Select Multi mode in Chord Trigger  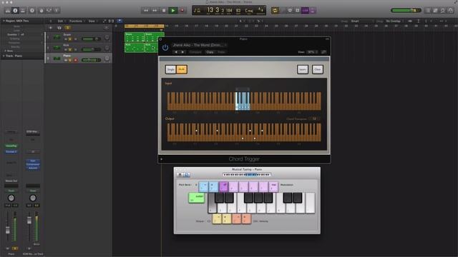click(181, 69)
